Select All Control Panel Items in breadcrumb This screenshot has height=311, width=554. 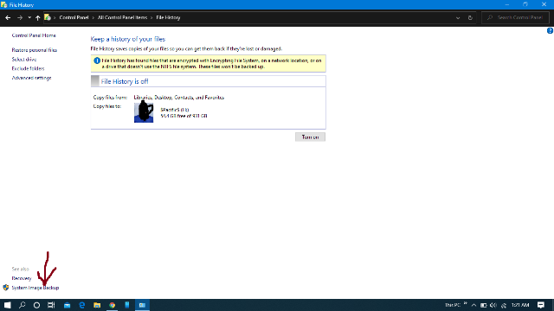click(122, 17)
